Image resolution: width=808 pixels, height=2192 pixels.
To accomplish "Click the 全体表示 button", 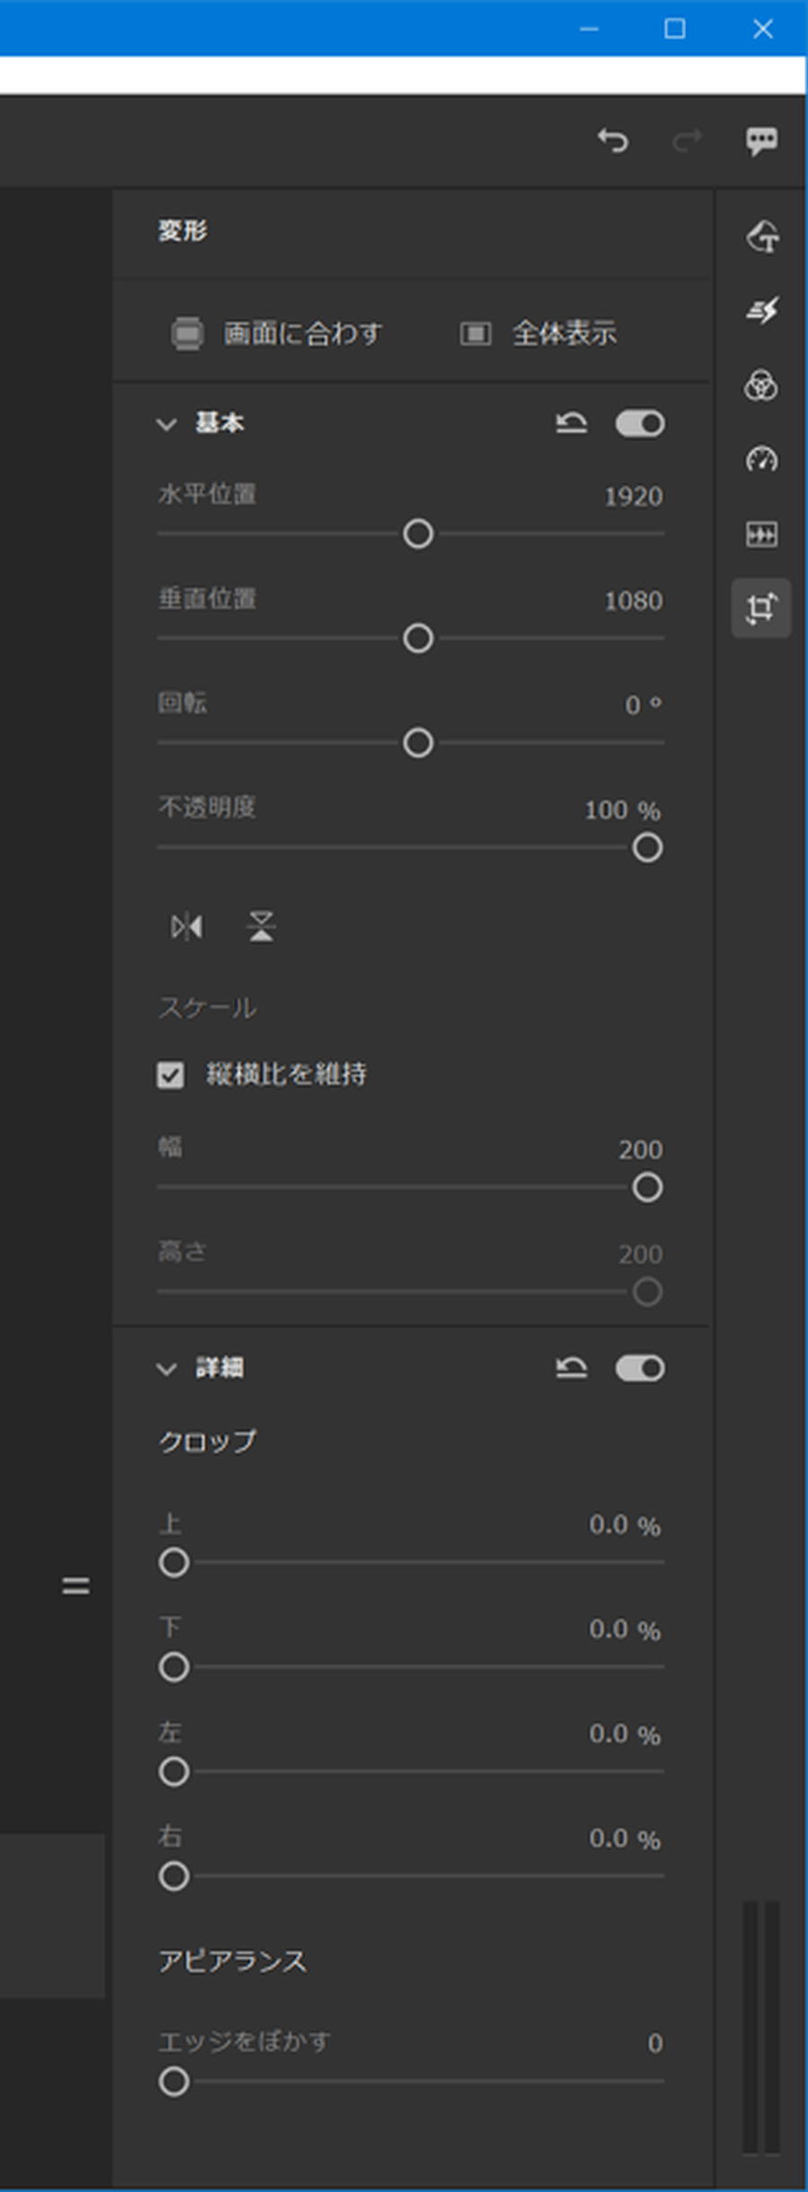I will [x=539, y=333].
